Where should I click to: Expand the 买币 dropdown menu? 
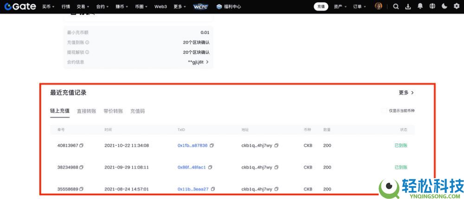coord(48,6)
